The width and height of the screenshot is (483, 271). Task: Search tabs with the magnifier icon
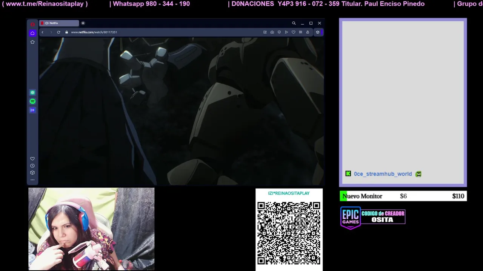[294, 23]
